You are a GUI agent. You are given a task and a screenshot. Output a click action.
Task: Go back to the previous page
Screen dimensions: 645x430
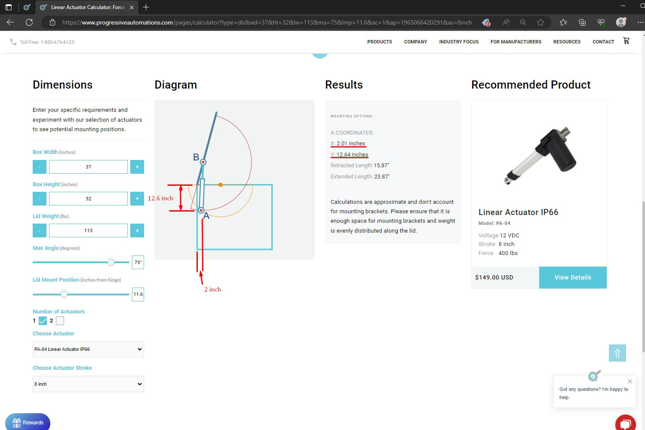[x=11, y=22]
